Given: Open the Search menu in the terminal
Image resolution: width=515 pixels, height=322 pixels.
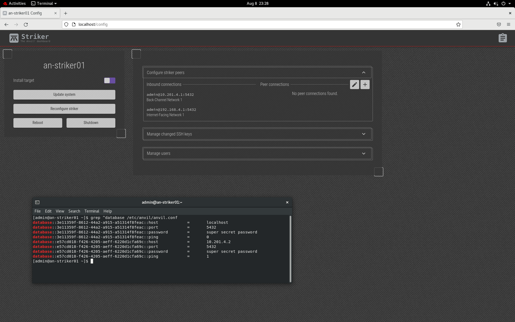Looking at the screenshot, I should (74, 211).
